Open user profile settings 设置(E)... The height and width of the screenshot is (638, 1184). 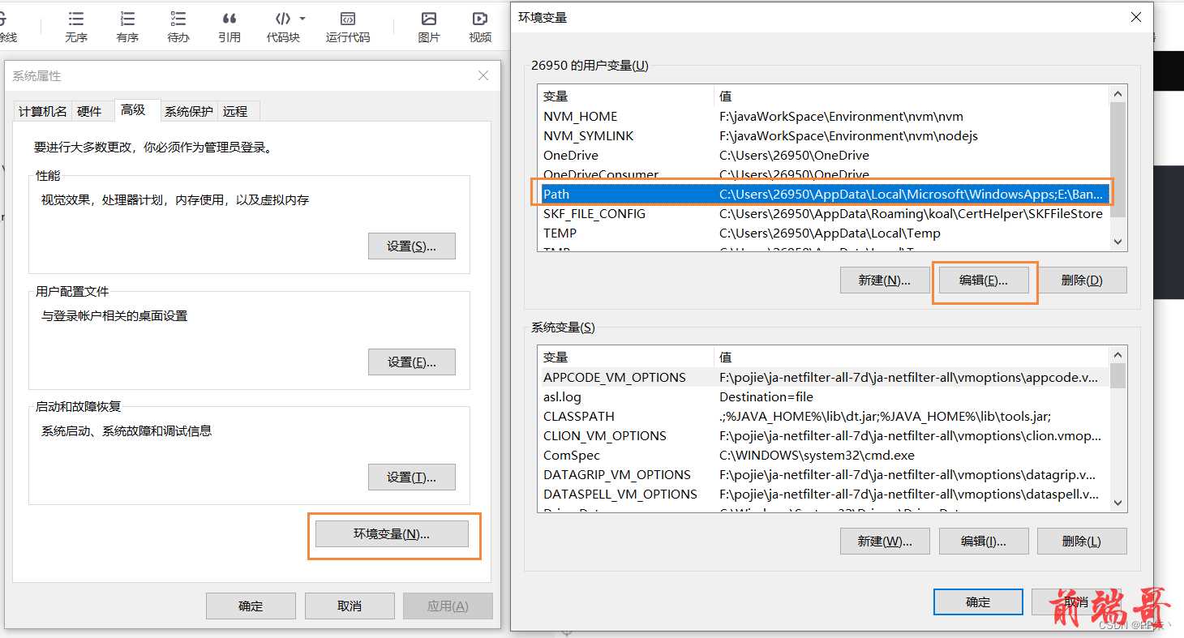click(x=412, y=362)
